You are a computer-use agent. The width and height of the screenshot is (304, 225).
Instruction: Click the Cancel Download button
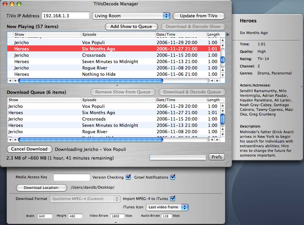tap(29, 149)
